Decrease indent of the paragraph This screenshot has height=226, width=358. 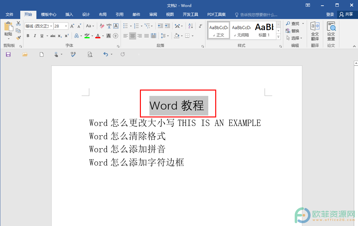point(160,26)
